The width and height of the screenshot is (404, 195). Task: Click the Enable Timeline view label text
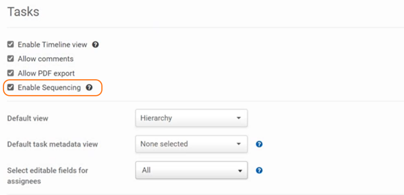point(52,45)
